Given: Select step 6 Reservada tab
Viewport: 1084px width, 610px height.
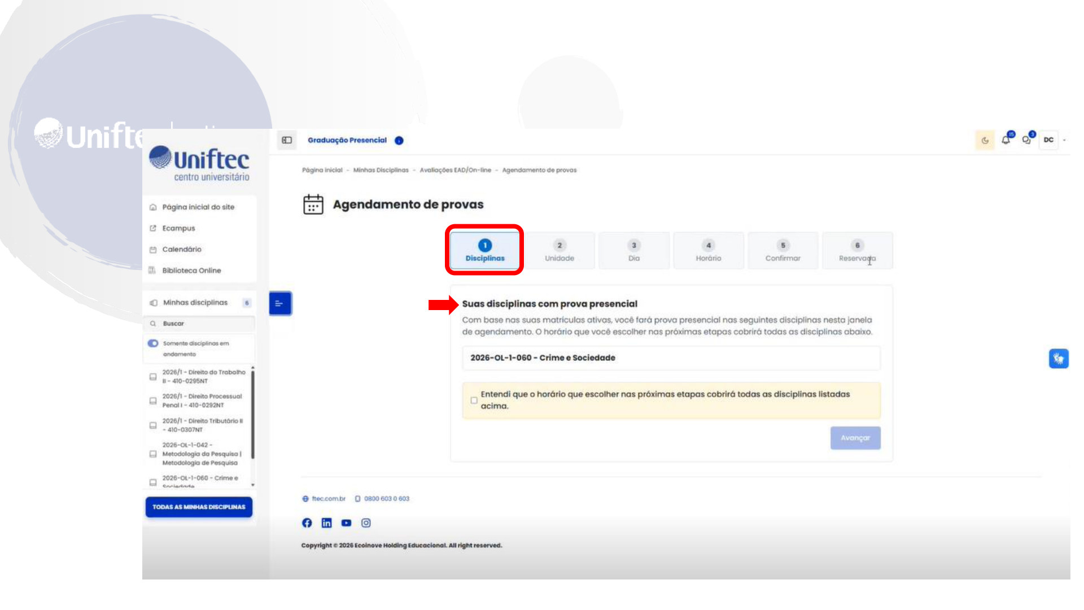Looking at the screenshot, I should [x=858, y=250].
